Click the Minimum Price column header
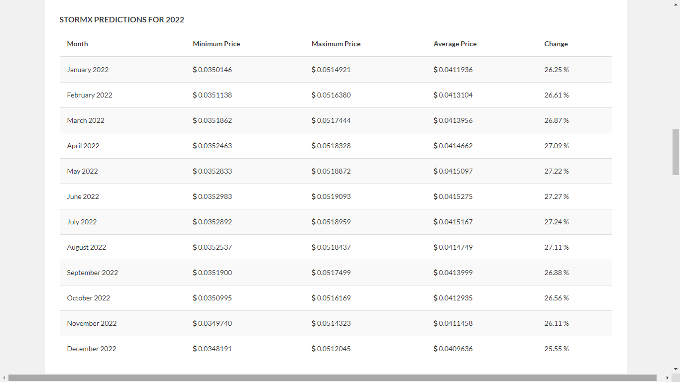680x382 pixels. pyautogui.click(x=216, y=44)
